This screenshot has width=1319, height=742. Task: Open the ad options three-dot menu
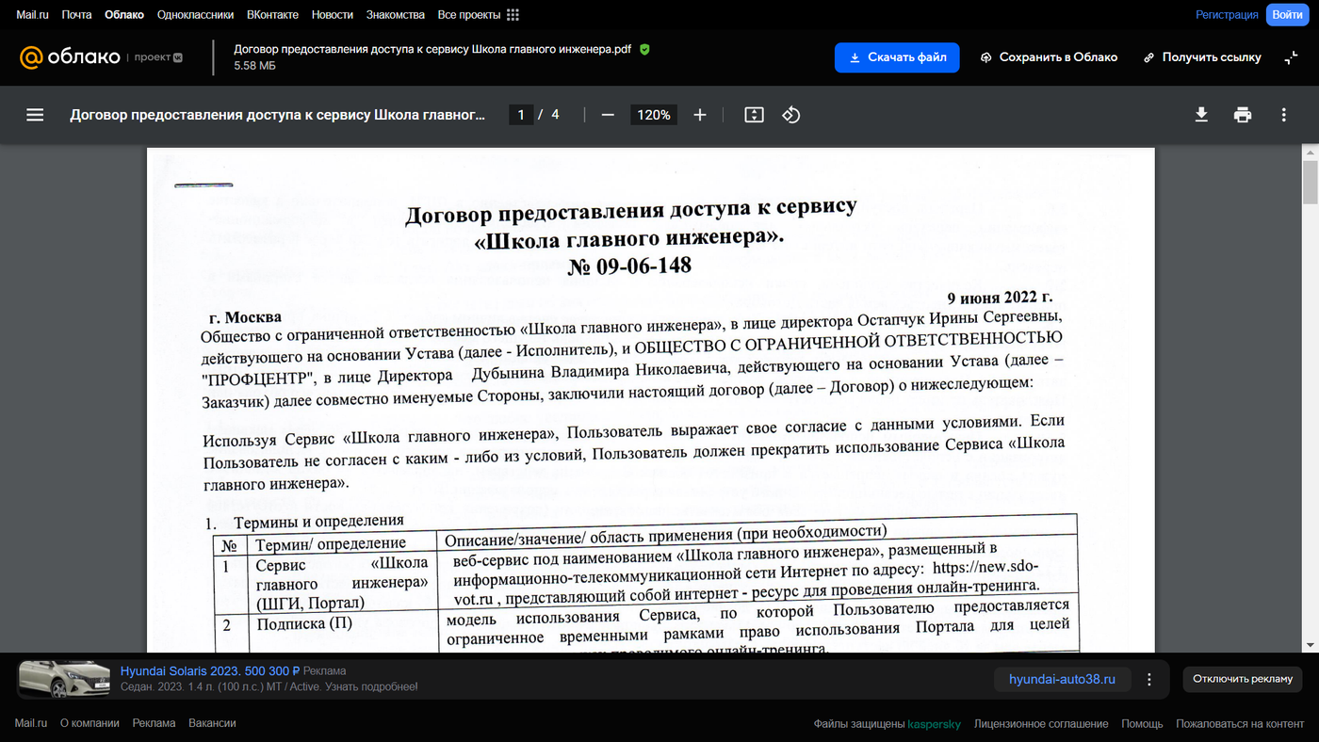(x=1149, y=679)
